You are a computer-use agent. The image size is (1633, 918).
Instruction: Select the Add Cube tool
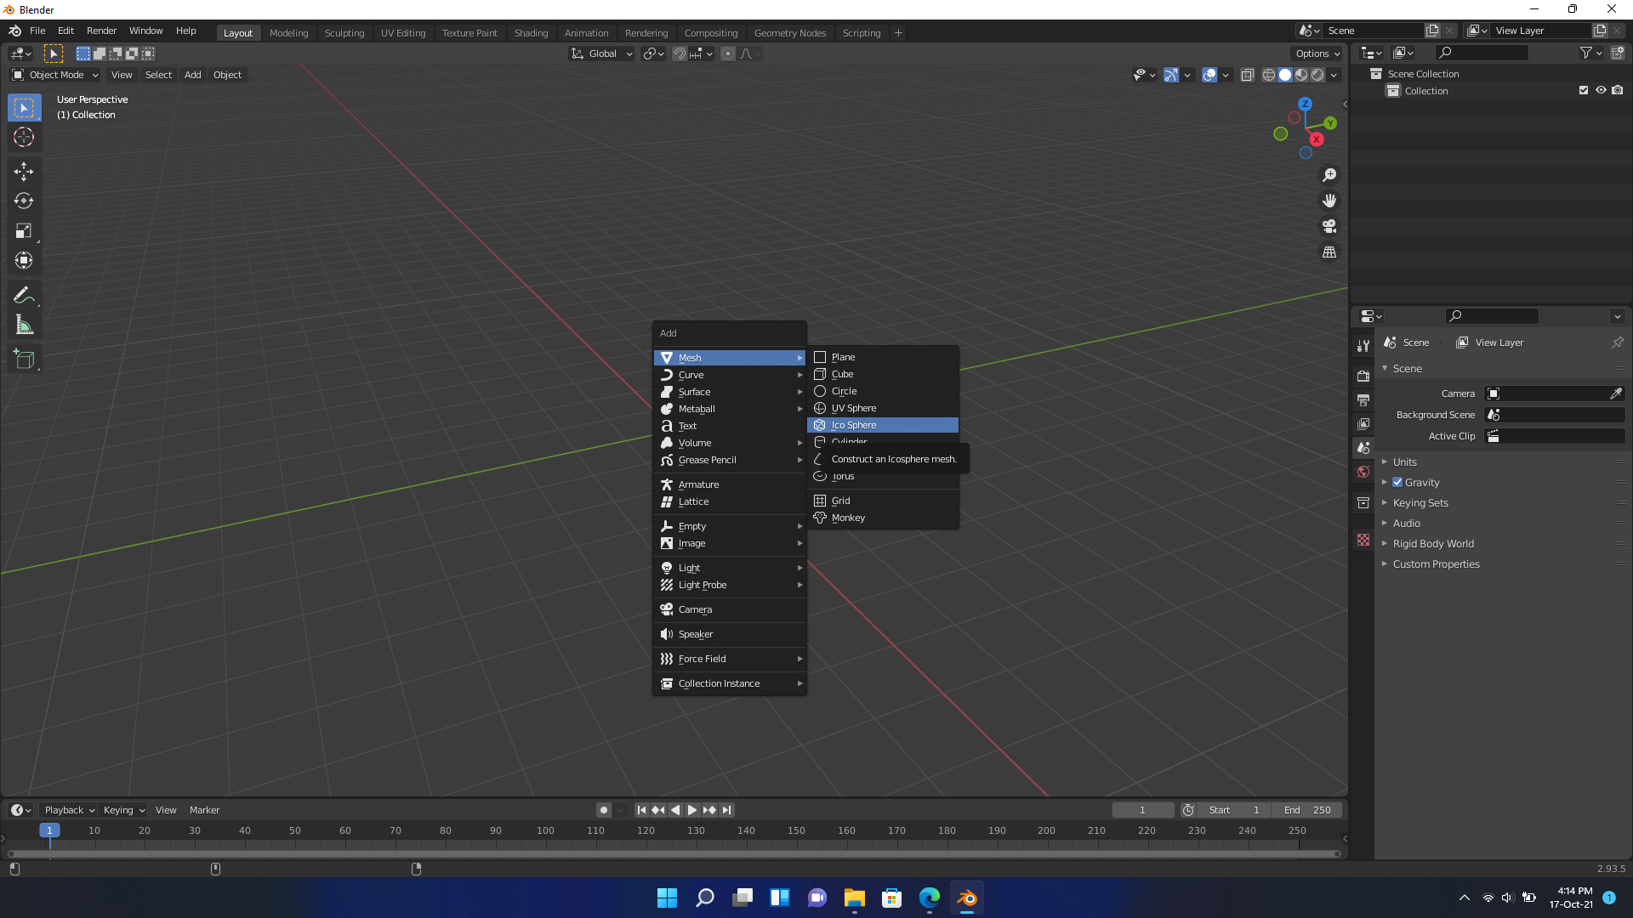click(x=24, y=360)
